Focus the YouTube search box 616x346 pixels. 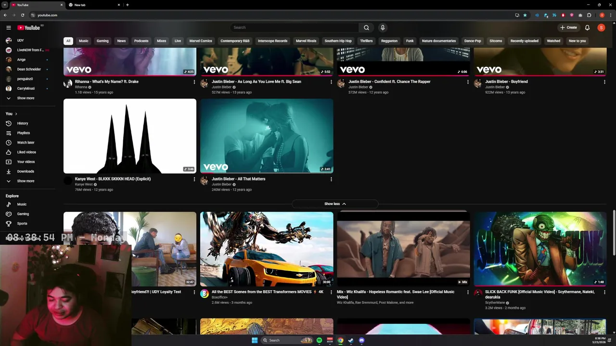click(295, 27)
